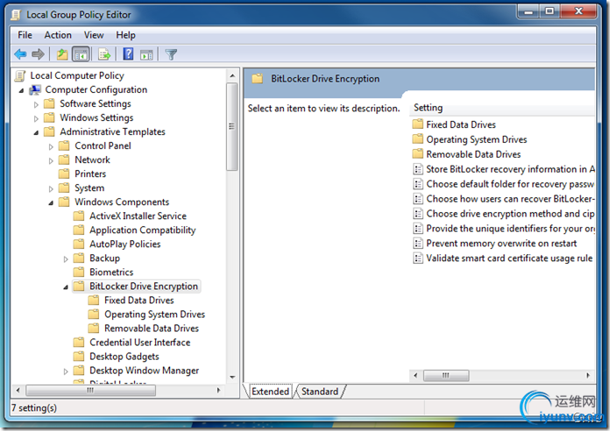The image size is (610, 431).
Task: Click policy icon beside Store BitLocker recovery information
Action: [x=418, y=169]
